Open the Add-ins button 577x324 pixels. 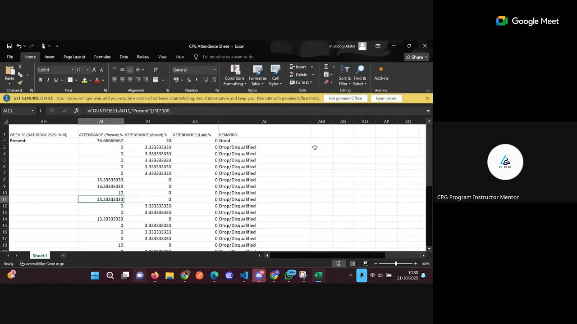point(381,73)
